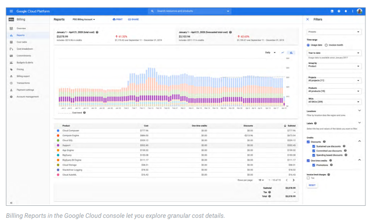Viewport: 371px width, 220px height.
Task: Click the Overview sidebar icon
Action: point(11,28)
